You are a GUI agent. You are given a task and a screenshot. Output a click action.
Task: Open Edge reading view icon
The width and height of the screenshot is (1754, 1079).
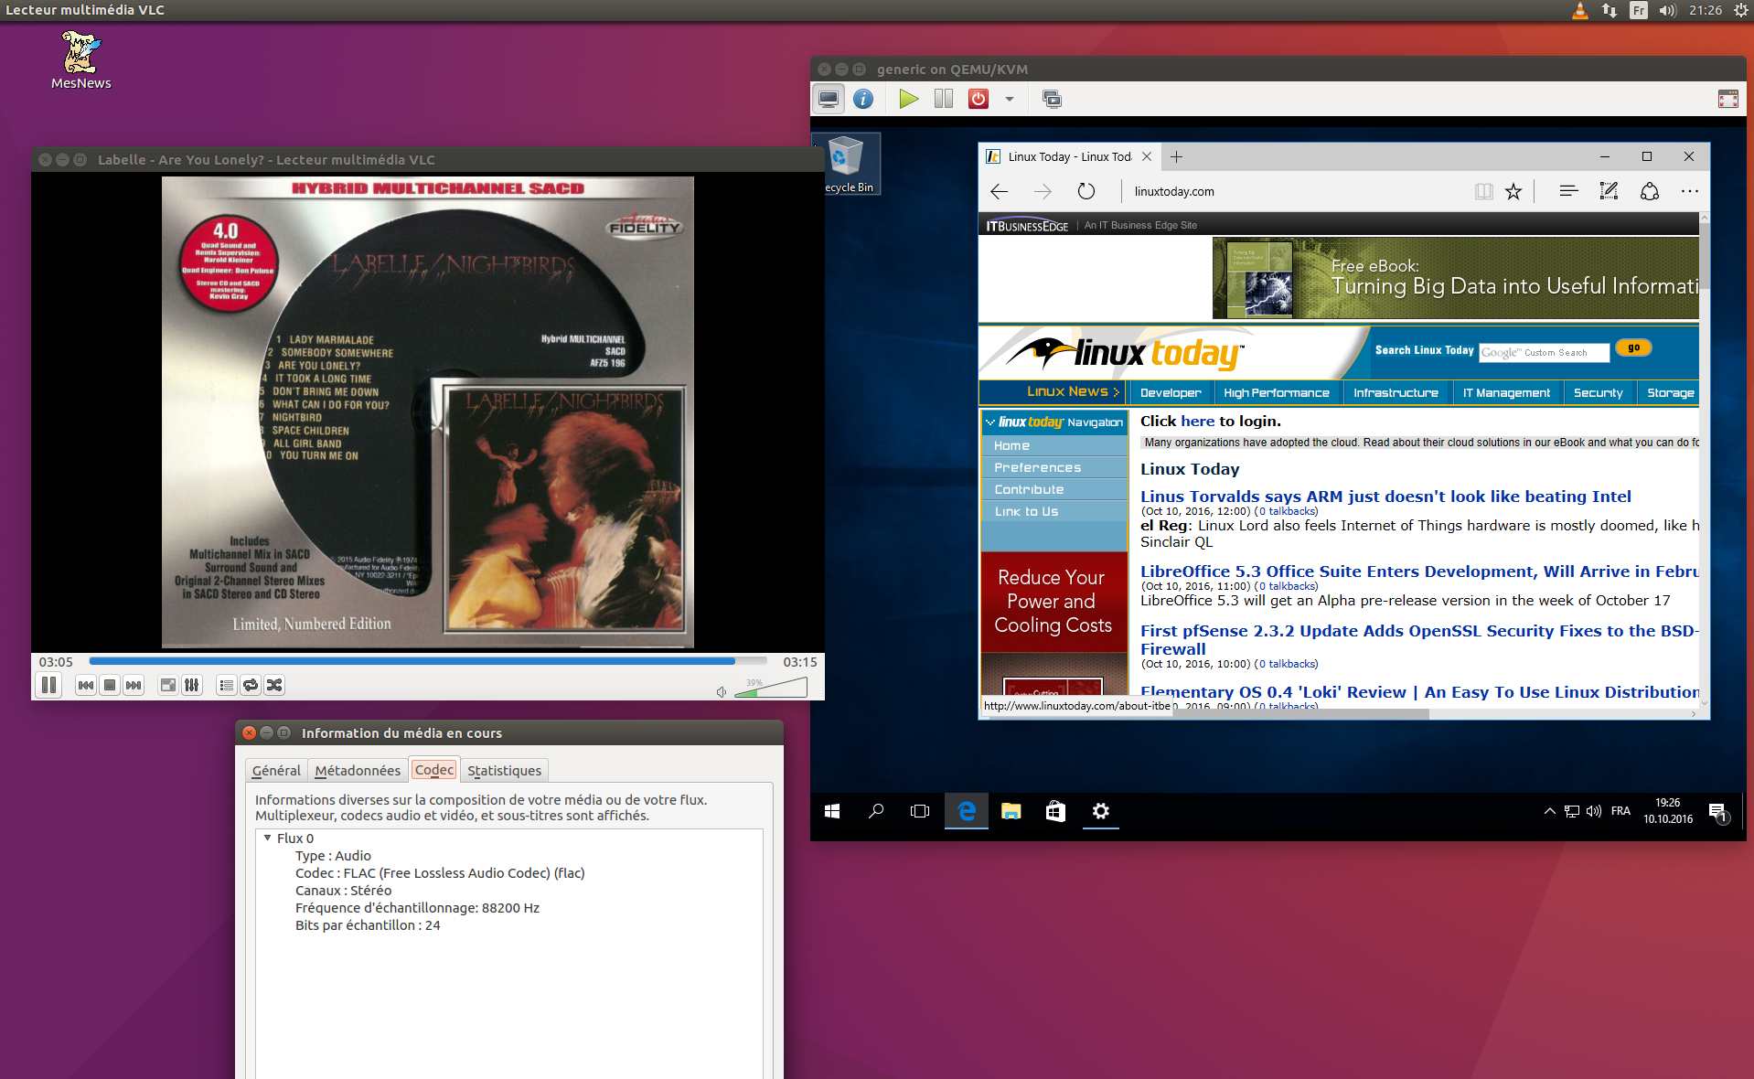tap(1483, 191)
